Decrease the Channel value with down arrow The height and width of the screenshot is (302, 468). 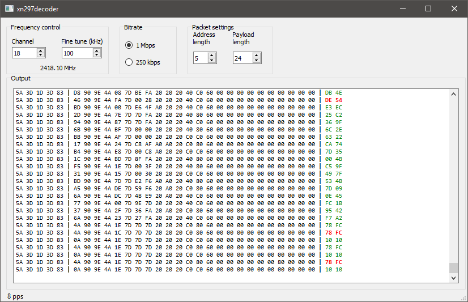[x=41, y=55]
